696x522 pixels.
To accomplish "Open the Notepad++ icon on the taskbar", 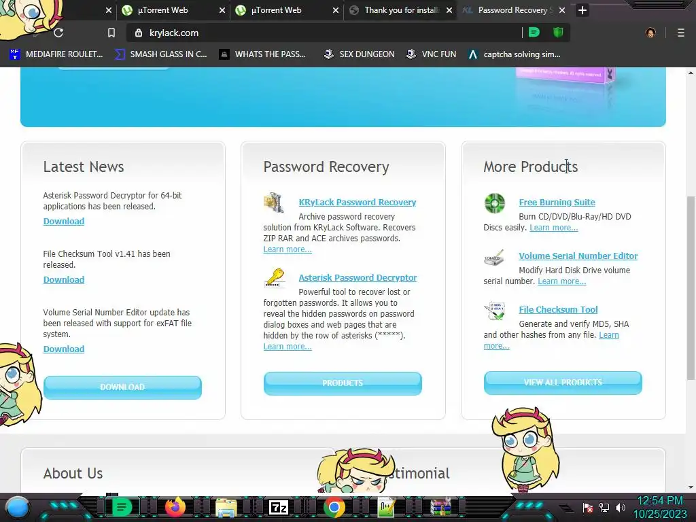I will (387, 507).
